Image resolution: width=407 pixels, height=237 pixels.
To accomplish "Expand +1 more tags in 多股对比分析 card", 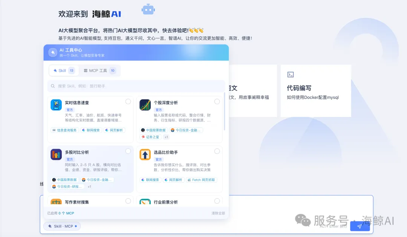I will click(x=89, y=186).
